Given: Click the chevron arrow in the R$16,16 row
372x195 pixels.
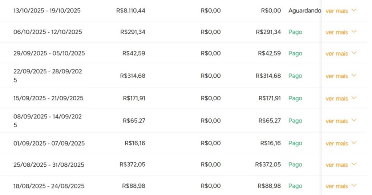Looking at the screenshot, I should coord(354,143).
